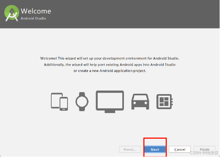Click the Next button
The width and height of the screenshot is (220, 157).
coord(155,149)
